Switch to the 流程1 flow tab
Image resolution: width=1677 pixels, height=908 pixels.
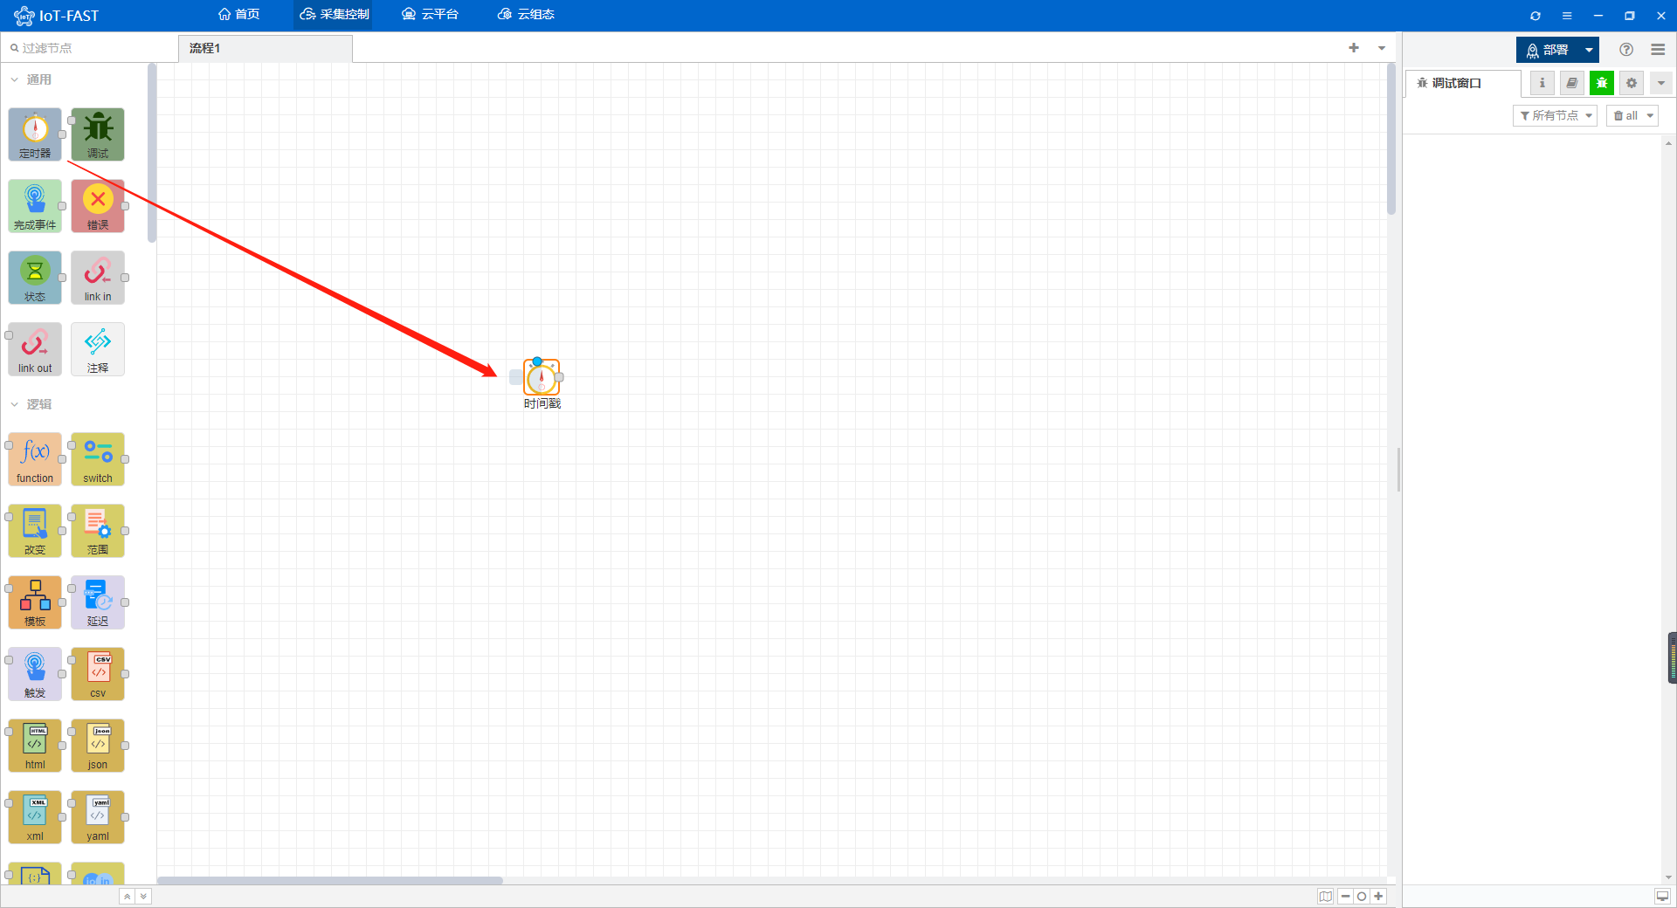pyautogui.click(x=266, y=49)
